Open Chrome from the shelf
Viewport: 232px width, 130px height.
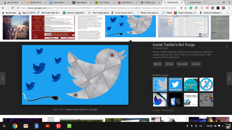pos(15,126)
